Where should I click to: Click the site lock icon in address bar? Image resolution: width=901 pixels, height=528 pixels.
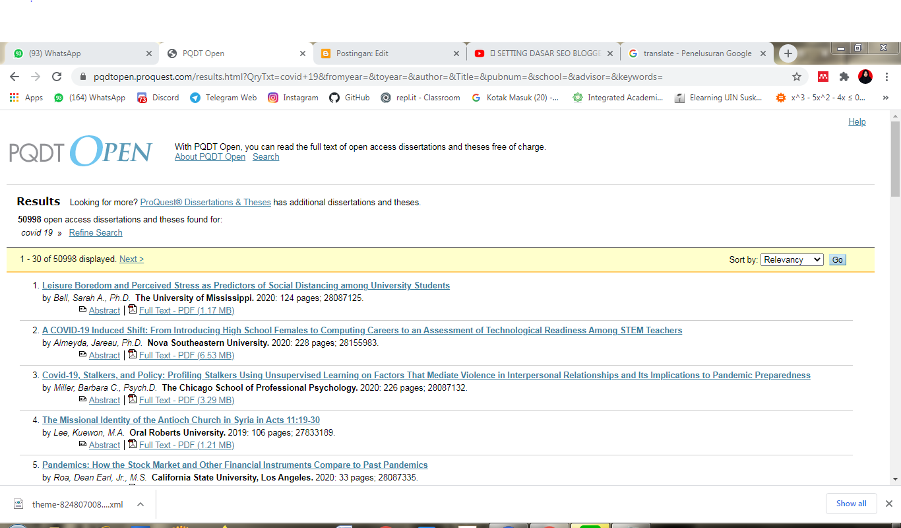tap(82, 77)
